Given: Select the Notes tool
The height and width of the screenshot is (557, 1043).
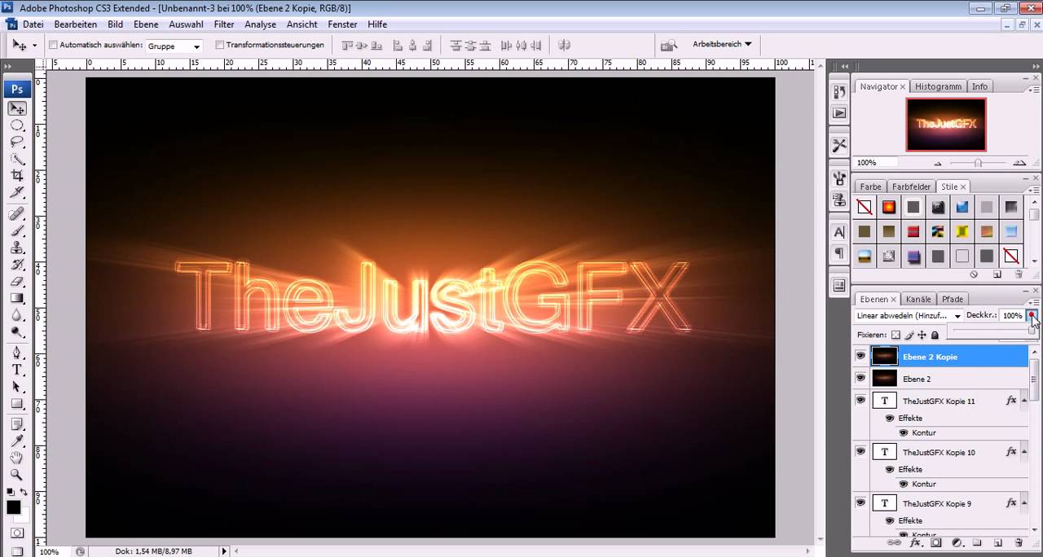Looking at the screenshot, I should click(17, 424).
